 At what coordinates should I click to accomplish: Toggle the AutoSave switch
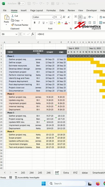pos(22,3)
